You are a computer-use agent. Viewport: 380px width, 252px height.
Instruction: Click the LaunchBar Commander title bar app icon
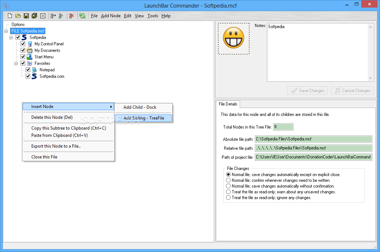click(x=6, y=5)
